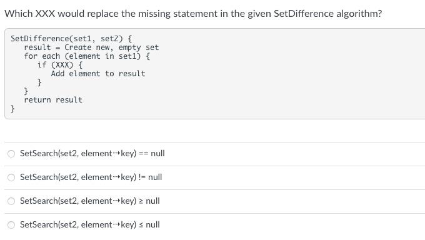
Task: Click the answer text ending in ≥ null
Action: [90, 201]
